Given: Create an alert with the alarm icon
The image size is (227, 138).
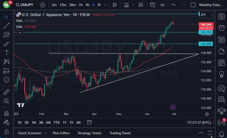Looking at the screenshot, I should click(x=153, y=5).
